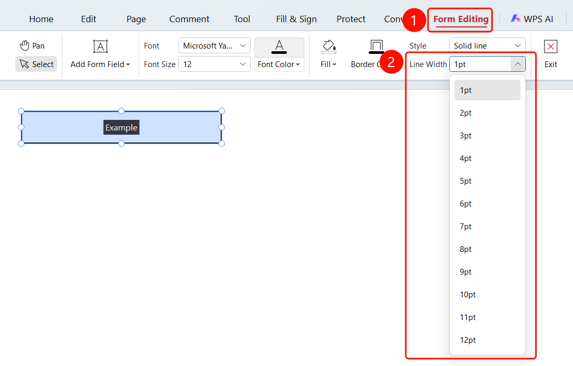Click the Font Color letter A icon
Screen dimensions: 573x366
279,46
